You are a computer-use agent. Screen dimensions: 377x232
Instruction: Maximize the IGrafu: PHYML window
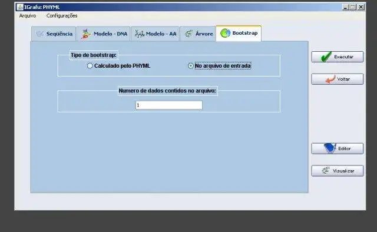[353, 7]
